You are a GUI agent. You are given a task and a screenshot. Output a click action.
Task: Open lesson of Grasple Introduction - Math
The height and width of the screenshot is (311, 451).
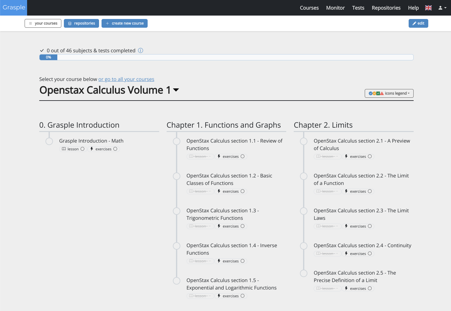73,149
